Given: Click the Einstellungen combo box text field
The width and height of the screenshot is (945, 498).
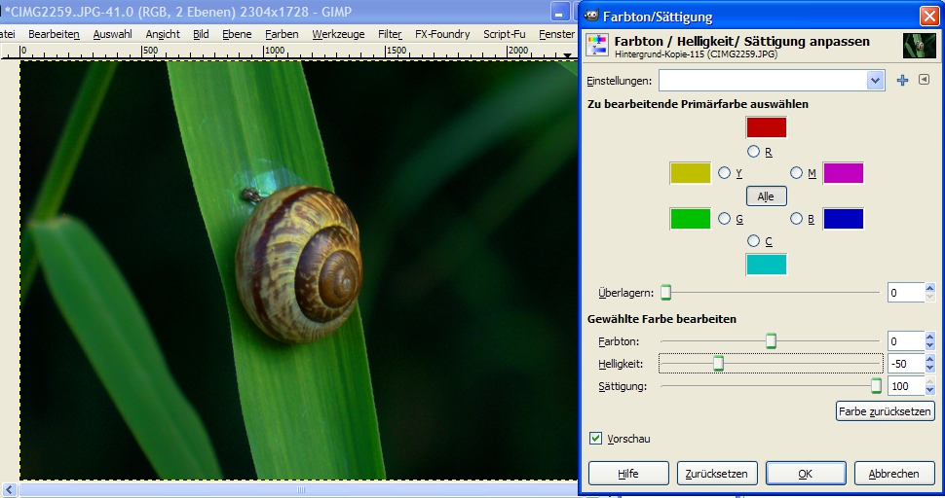Looking at the screenshot, I should click(x=763, y=80).
